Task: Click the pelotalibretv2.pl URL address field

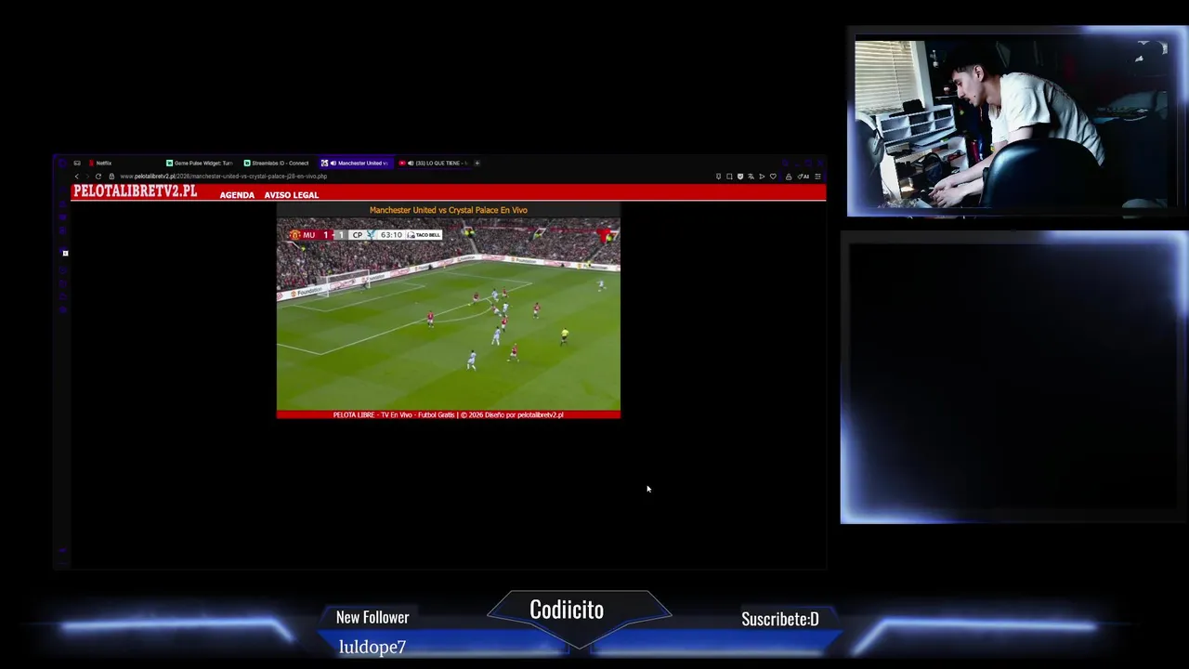Action: 223,177
